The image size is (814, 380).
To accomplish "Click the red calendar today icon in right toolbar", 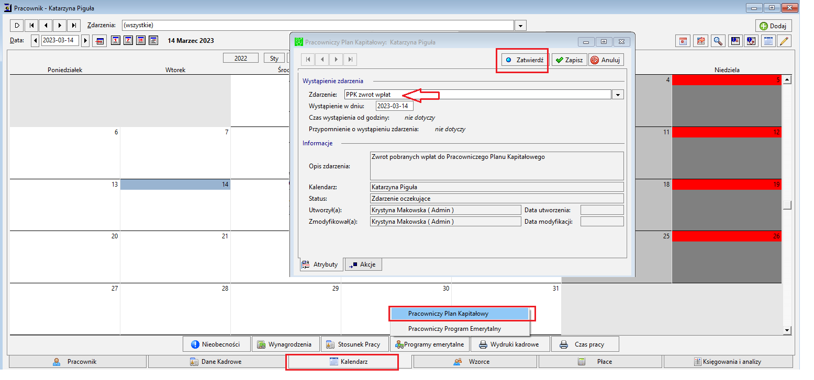I will 683,41.
